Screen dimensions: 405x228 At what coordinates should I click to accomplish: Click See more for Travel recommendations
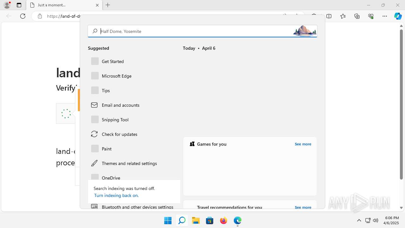(303, 207)
